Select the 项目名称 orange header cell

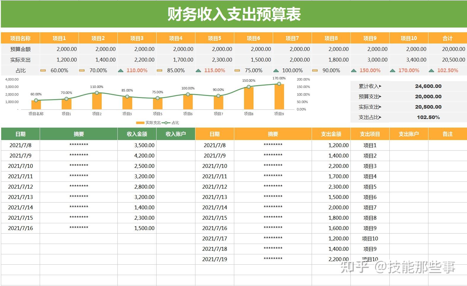20,38
